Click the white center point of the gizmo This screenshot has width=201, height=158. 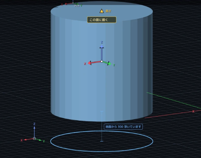(102, 61)
